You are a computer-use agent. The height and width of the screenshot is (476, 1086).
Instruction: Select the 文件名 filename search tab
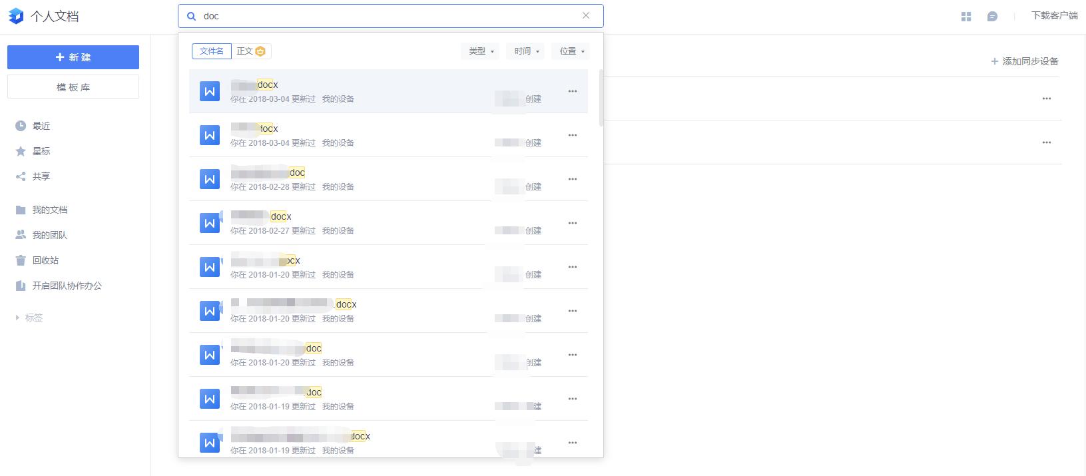(212, 51)
